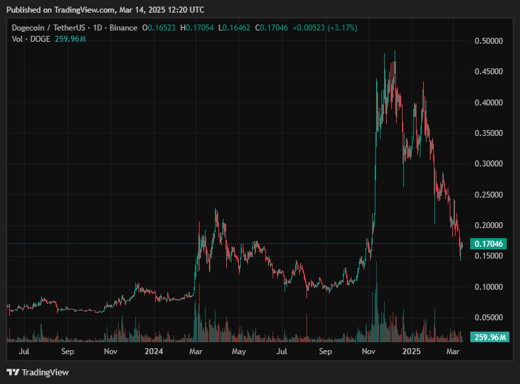Click the TradingView logo at bottom left
This screenshot has height=384, width=520.
pos(38,372)
